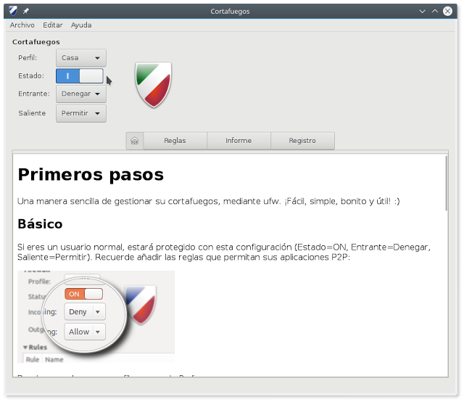Open the Saliente dropdown set to Permitir
The image size is (464, 402).
coord(81,113)
